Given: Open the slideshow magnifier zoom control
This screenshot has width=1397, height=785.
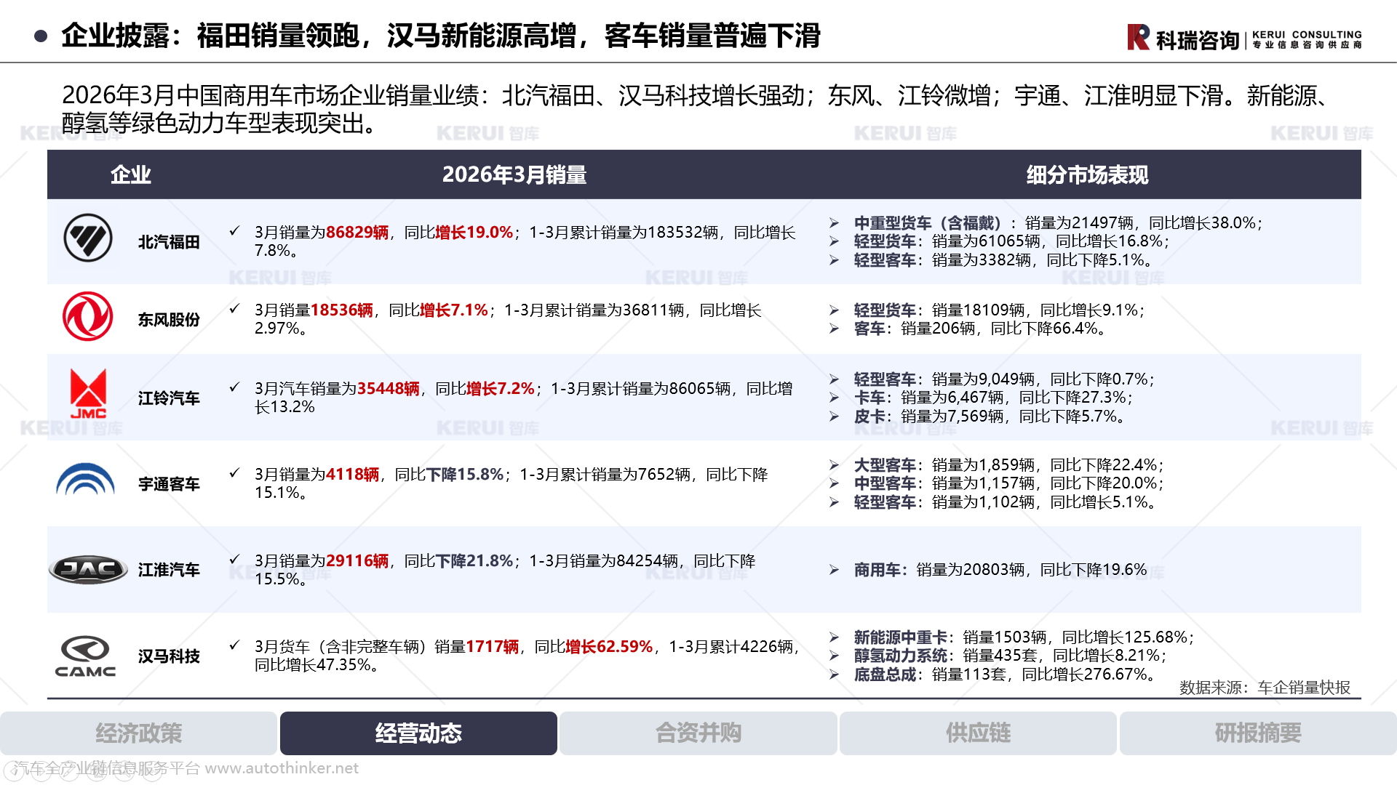Looking at the screenshot, I should click(124, 771).
